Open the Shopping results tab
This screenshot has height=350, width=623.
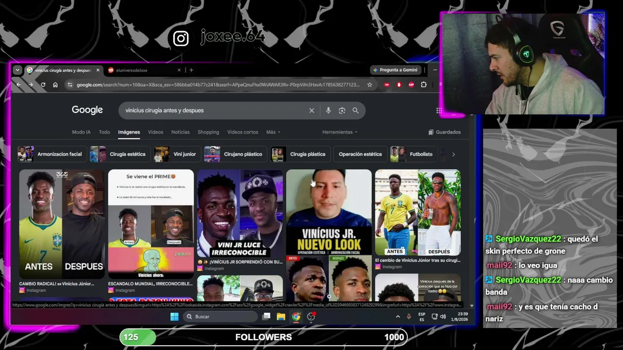pyautogui.click(x=208, y=132)
